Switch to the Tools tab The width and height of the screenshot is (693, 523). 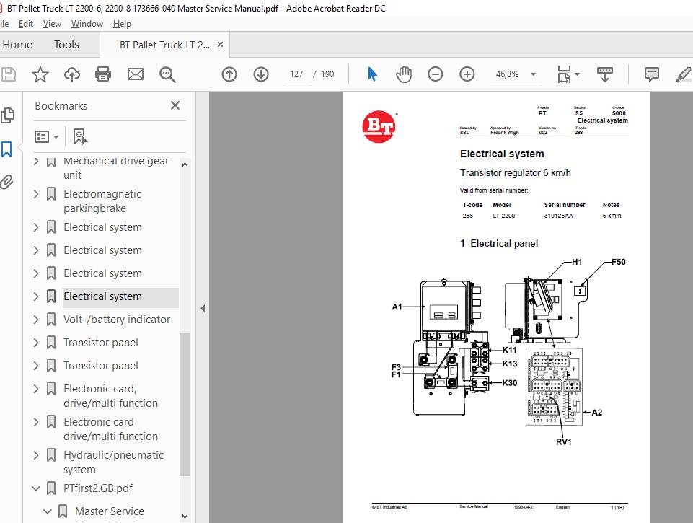tap(66, 45)
